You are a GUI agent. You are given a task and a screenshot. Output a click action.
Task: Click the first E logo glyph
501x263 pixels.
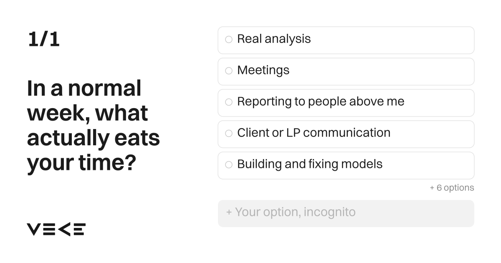point(49,229)
